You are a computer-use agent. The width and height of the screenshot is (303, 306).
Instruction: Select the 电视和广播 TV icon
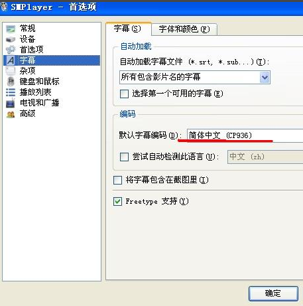point(11,103)
